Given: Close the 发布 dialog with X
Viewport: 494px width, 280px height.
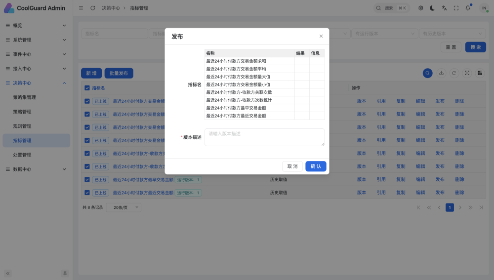Looking at the screenshot, I should coord(321,36).
